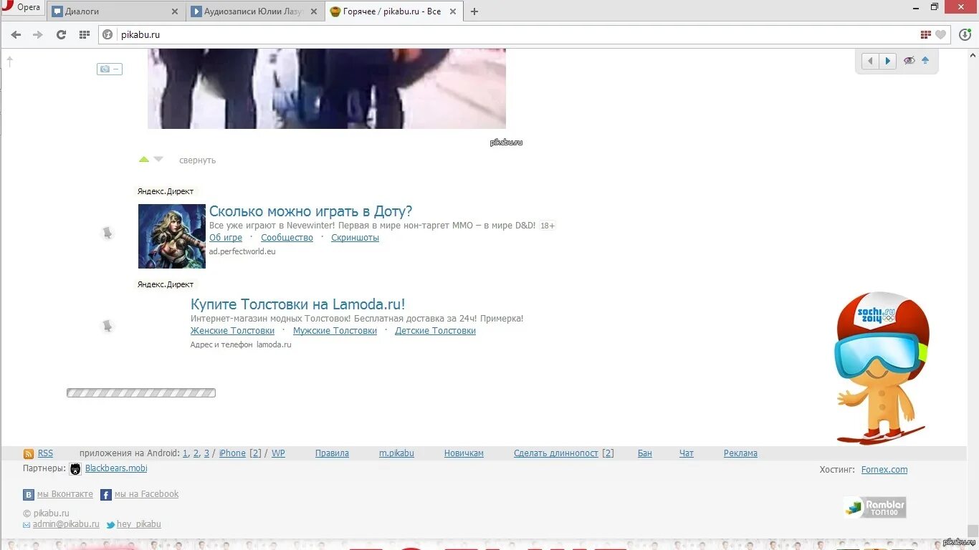The width and height of the screenshot is (979, 550).
Task: Open the Fornex.com hosting link
Action: (884, 470)
